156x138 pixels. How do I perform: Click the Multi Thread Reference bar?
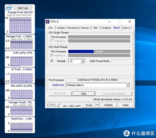99,55
